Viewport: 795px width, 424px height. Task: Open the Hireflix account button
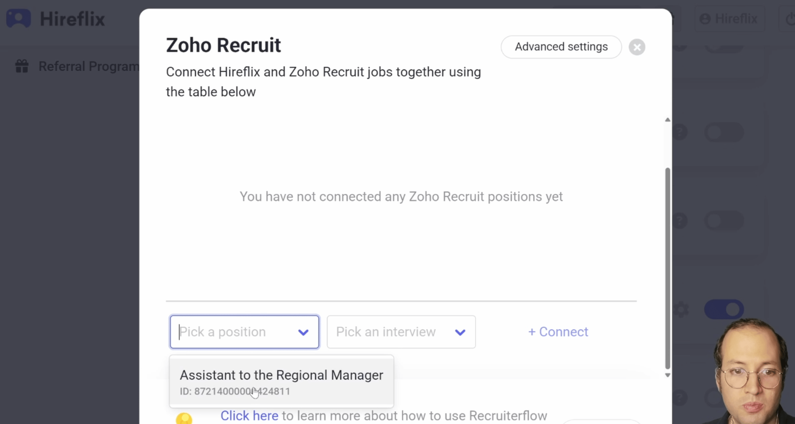pyautogui.click(x=729, y=19)
